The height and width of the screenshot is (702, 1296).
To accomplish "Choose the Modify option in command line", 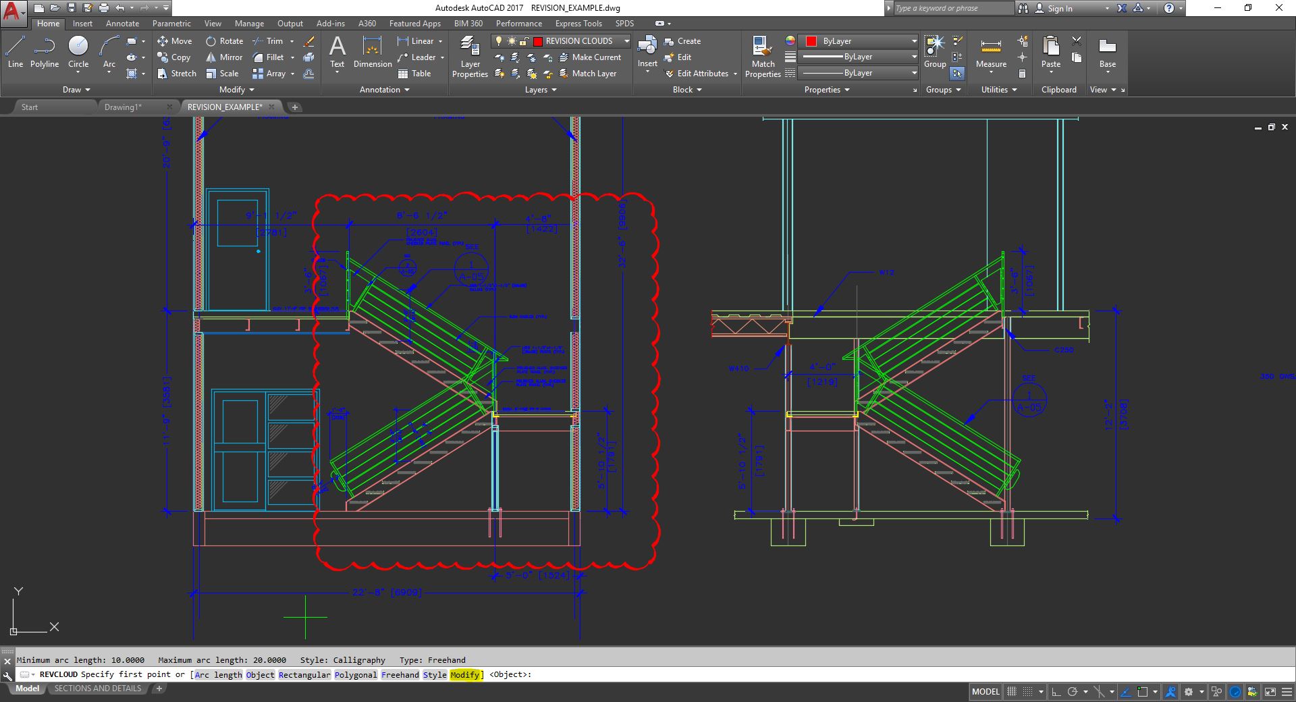I will pos(464,674).
